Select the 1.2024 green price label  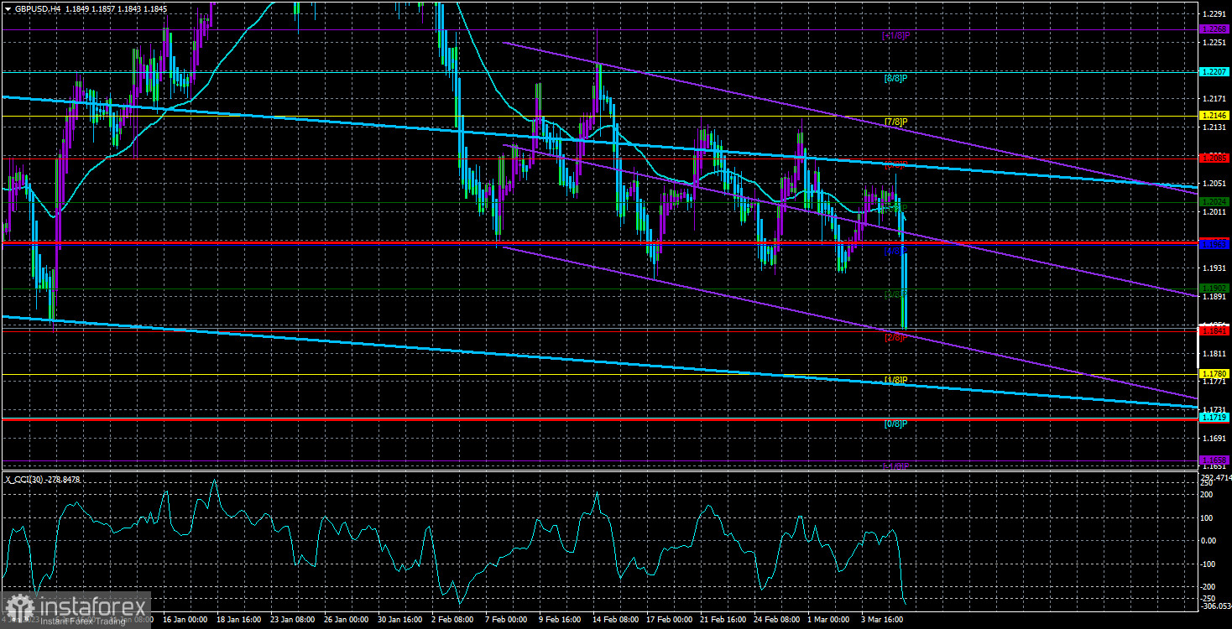coord(1214,201)
